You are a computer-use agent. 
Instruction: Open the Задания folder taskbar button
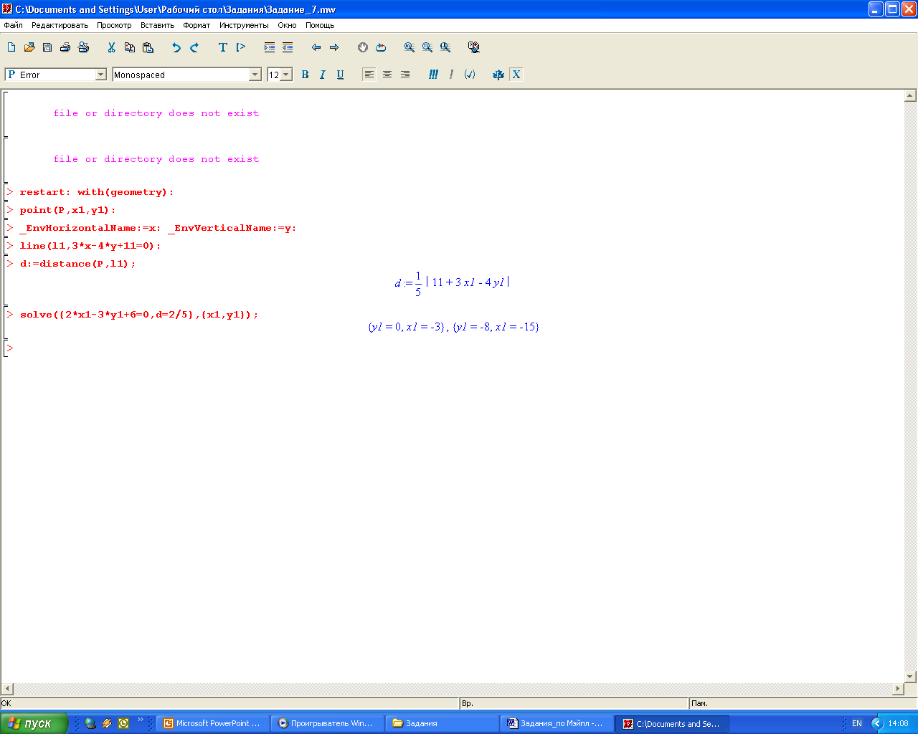click(442, 723)
